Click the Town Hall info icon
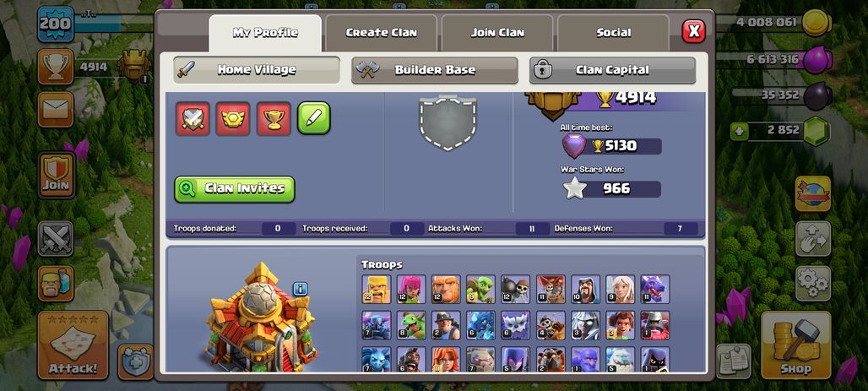 pos(301,289)
